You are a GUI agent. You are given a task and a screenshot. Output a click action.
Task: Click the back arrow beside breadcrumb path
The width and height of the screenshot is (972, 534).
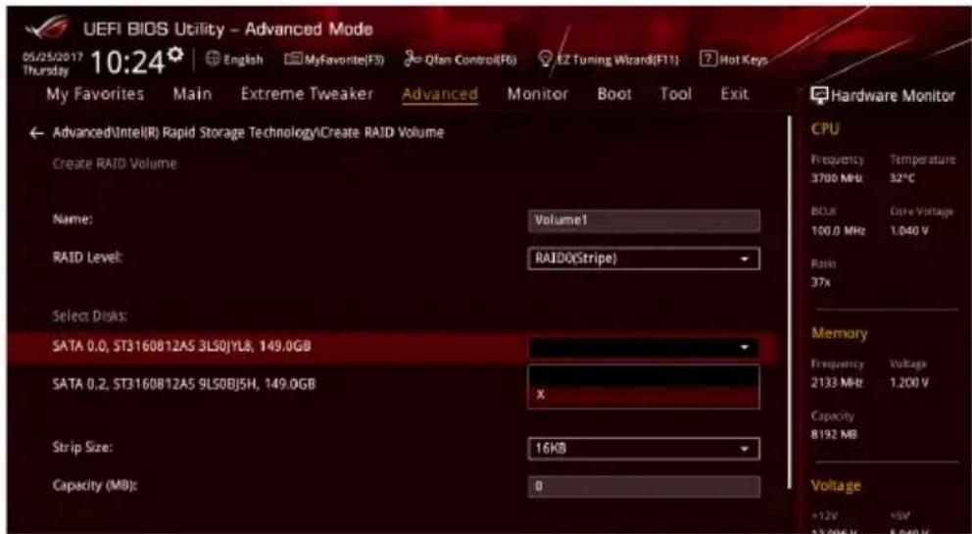click(36, 133)
